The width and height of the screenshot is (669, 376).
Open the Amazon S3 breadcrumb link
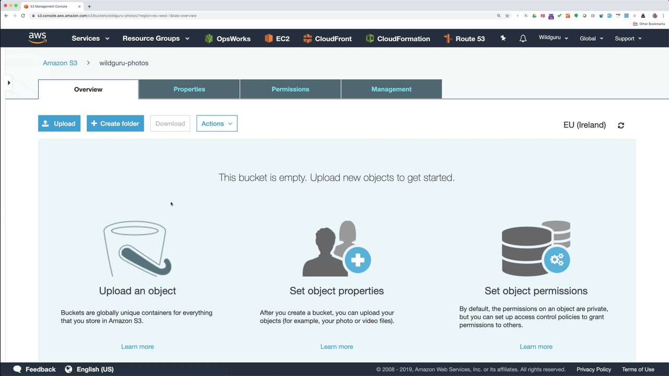pos(60,63)
